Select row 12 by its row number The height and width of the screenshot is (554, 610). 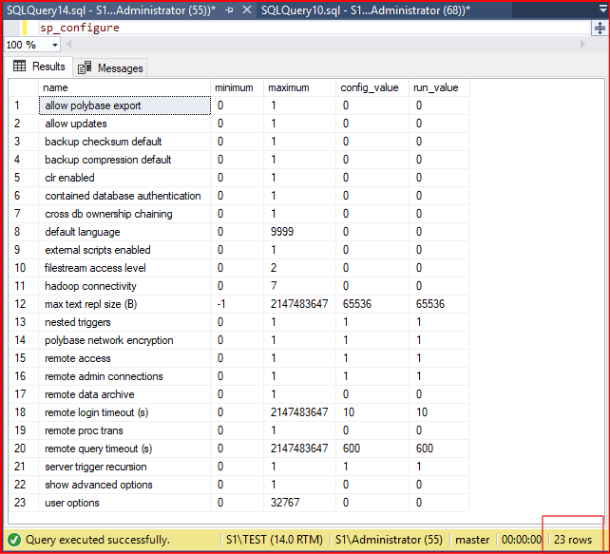(19, 304)
